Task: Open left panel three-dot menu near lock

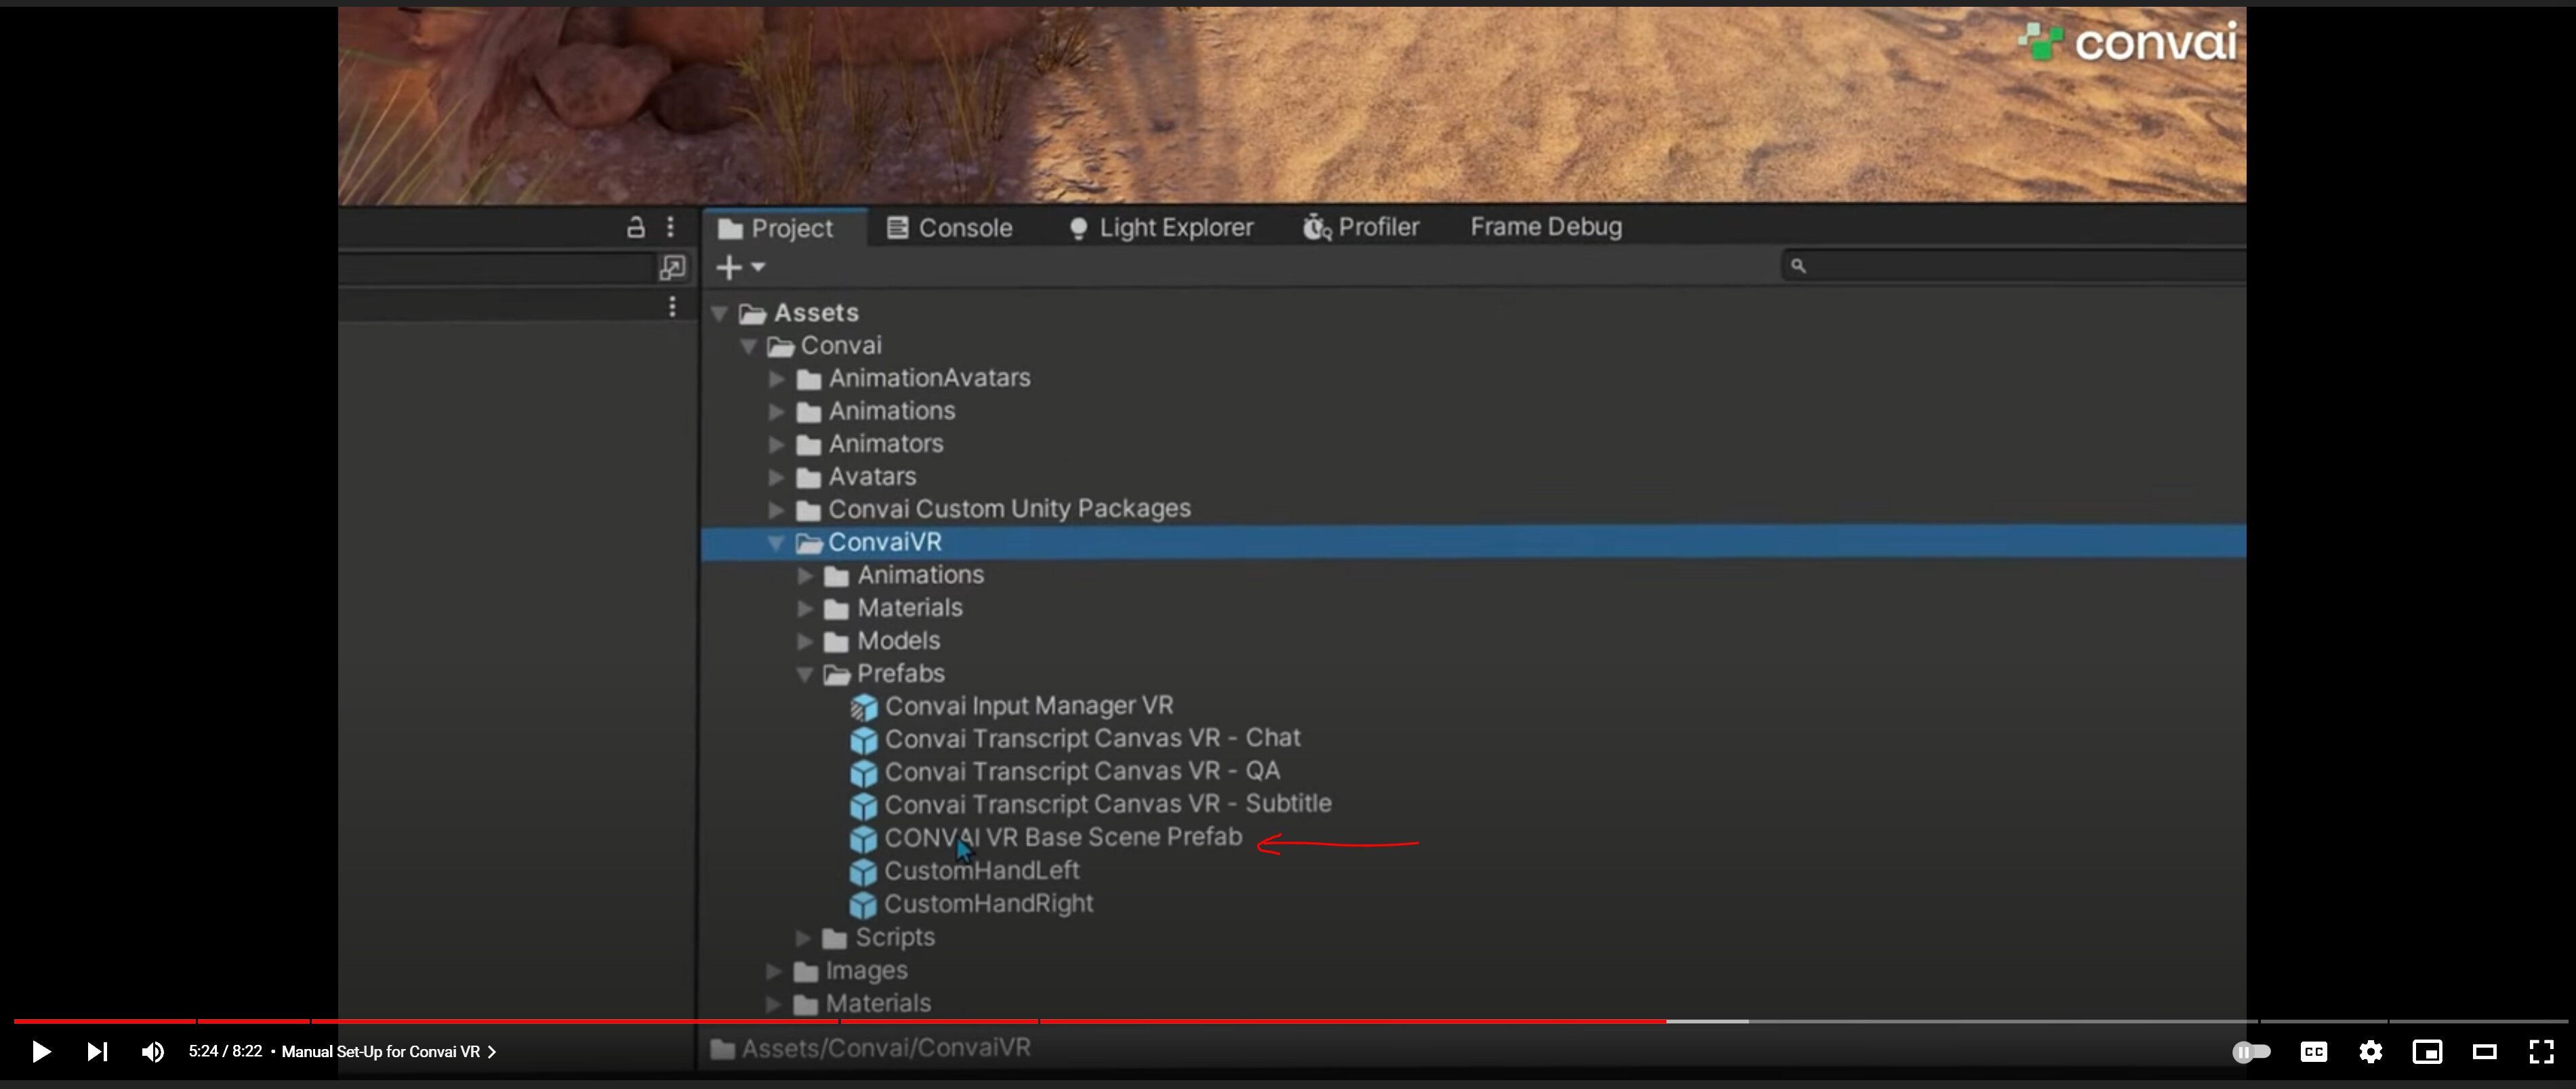Action: 670,227
